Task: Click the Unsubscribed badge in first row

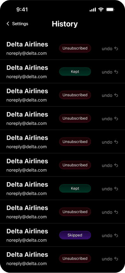Action: [x=75, y=48]
